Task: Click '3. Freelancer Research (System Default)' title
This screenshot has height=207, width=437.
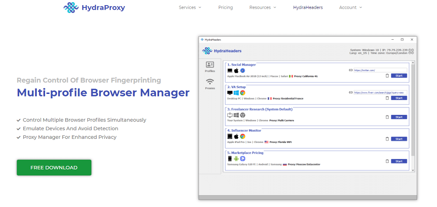Action: 260,109
